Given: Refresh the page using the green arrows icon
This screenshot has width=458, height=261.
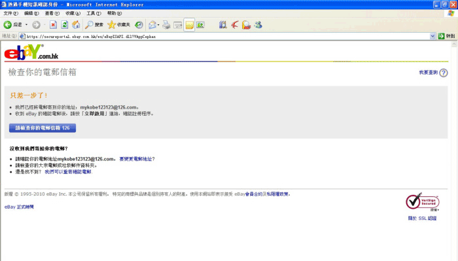Looking at the screenshot, I should click(x=65, y=25).
